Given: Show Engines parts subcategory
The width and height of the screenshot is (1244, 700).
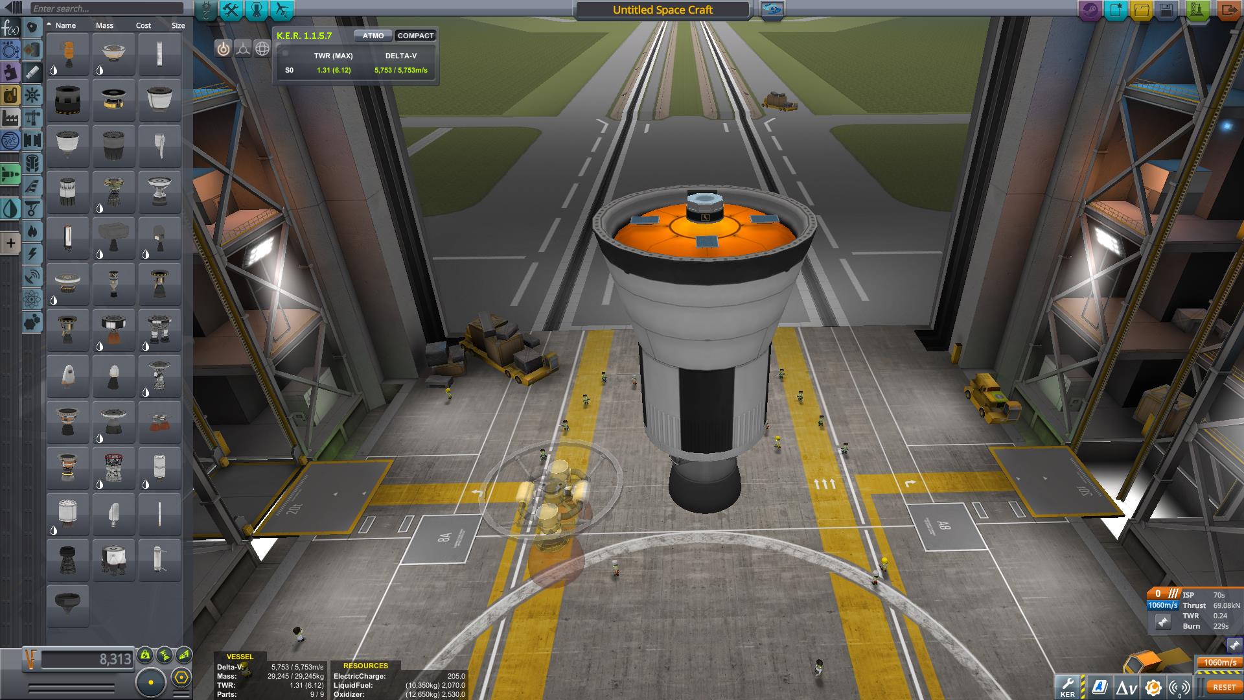Looking at the screenshot, I should [32, 73].
